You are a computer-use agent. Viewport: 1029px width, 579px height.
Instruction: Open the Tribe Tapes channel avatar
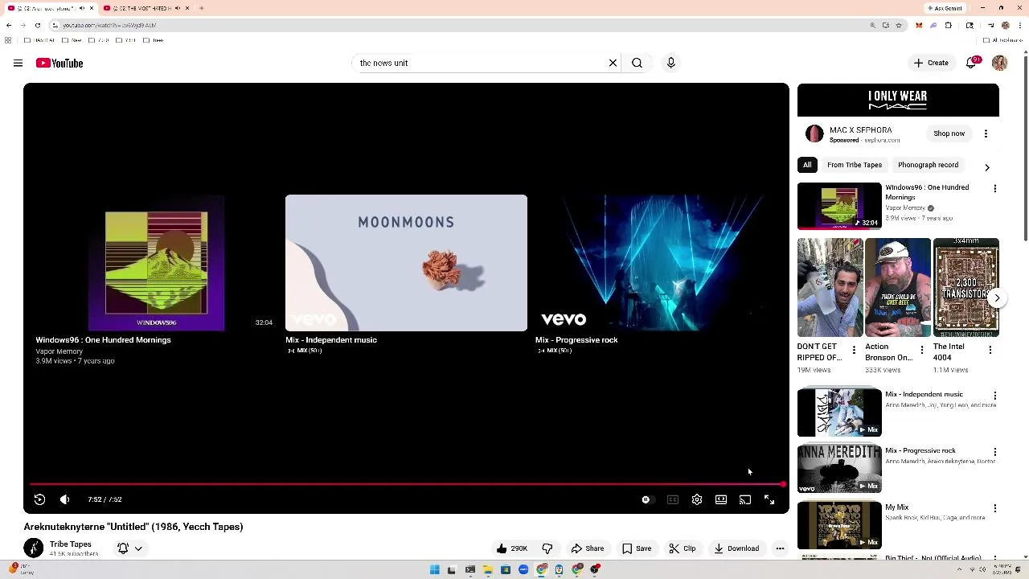[34, 548]
